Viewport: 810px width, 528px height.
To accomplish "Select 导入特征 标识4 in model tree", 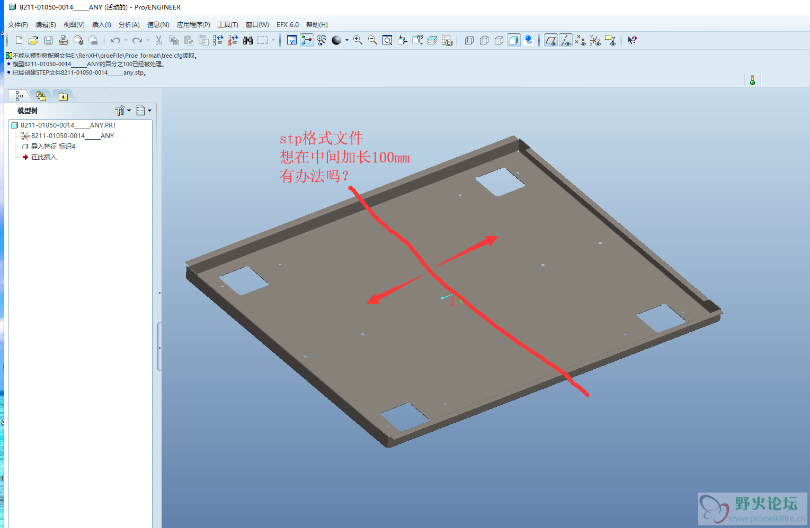I will coord(48,147).
